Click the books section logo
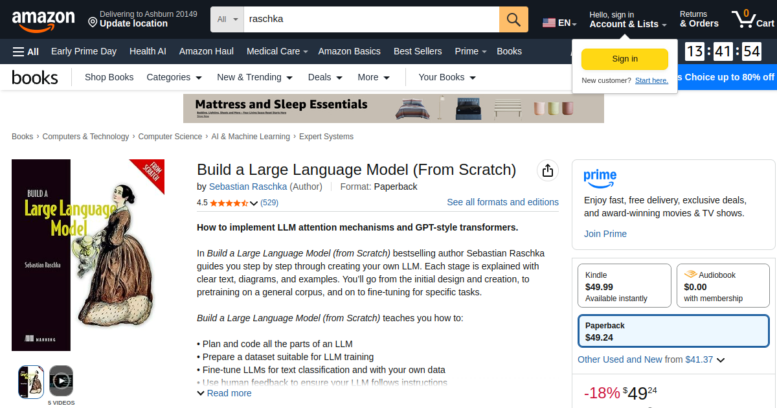This screenshot has height=408, width=777. (x=35, y=78)
